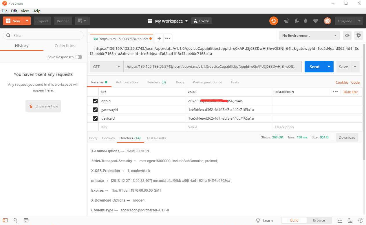Image resolution: width=366 pixels, height=225 pixels.
Task: Open No Environment dropdown
Action: (310, 35)
